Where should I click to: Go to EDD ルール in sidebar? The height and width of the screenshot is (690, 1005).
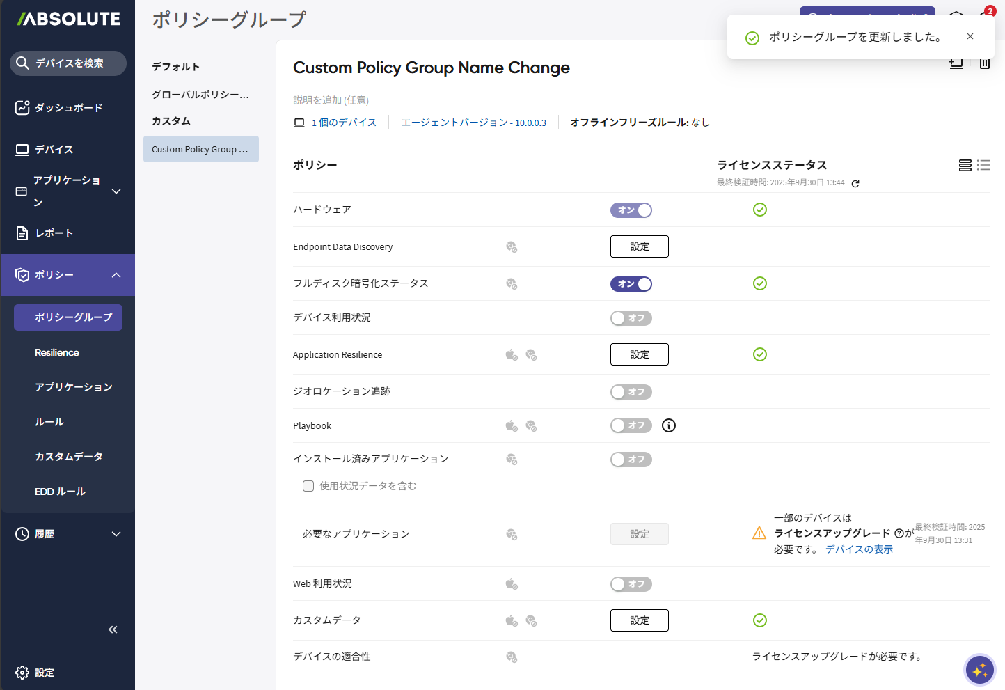60,492
